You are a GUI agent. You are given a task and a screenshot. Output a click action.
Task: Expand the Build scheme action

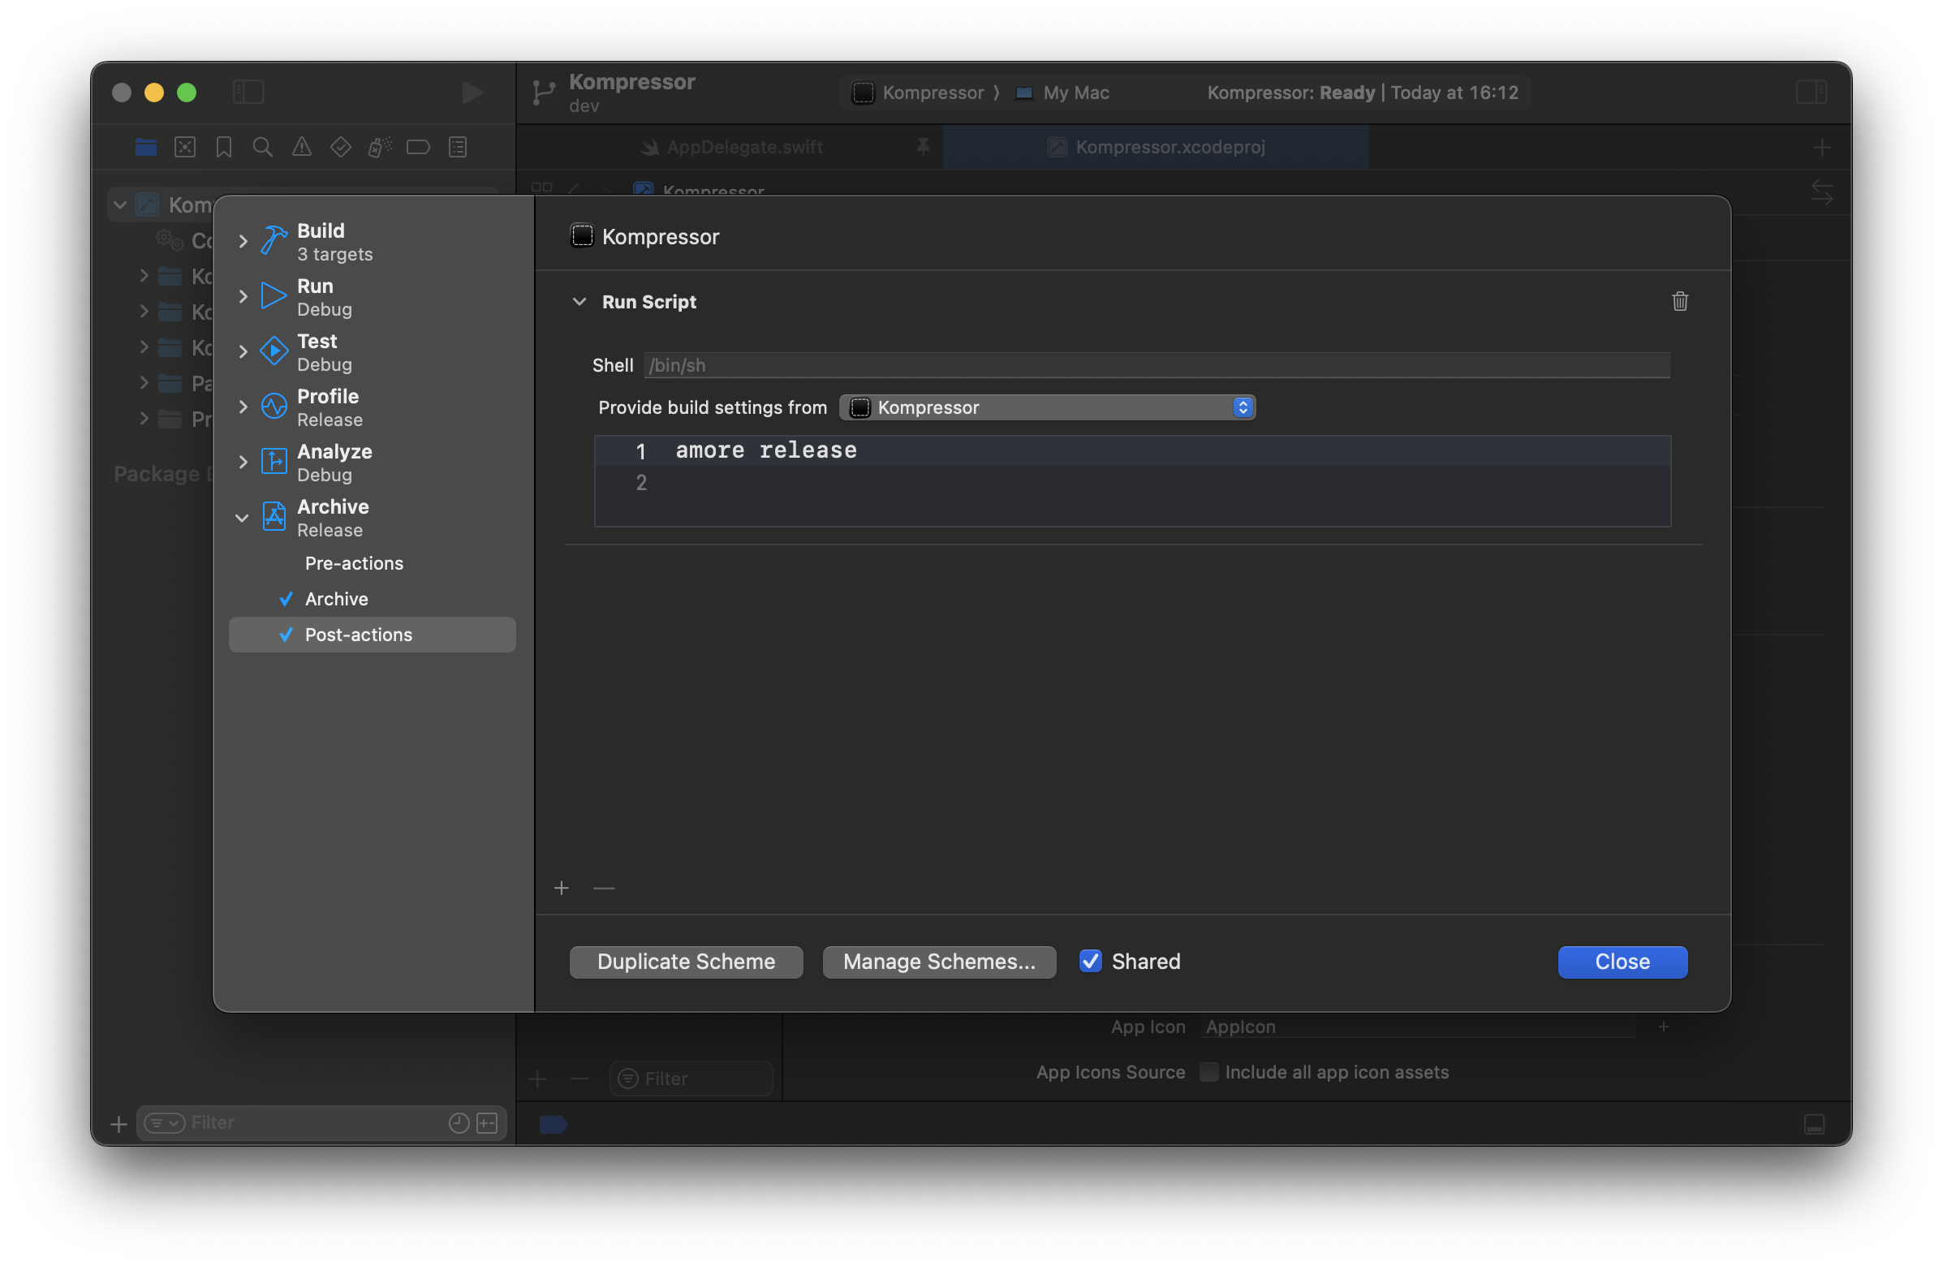tap(243, 241)
